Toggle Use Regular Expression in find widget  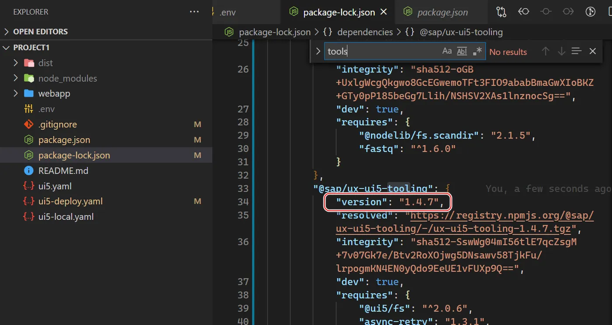477,51
